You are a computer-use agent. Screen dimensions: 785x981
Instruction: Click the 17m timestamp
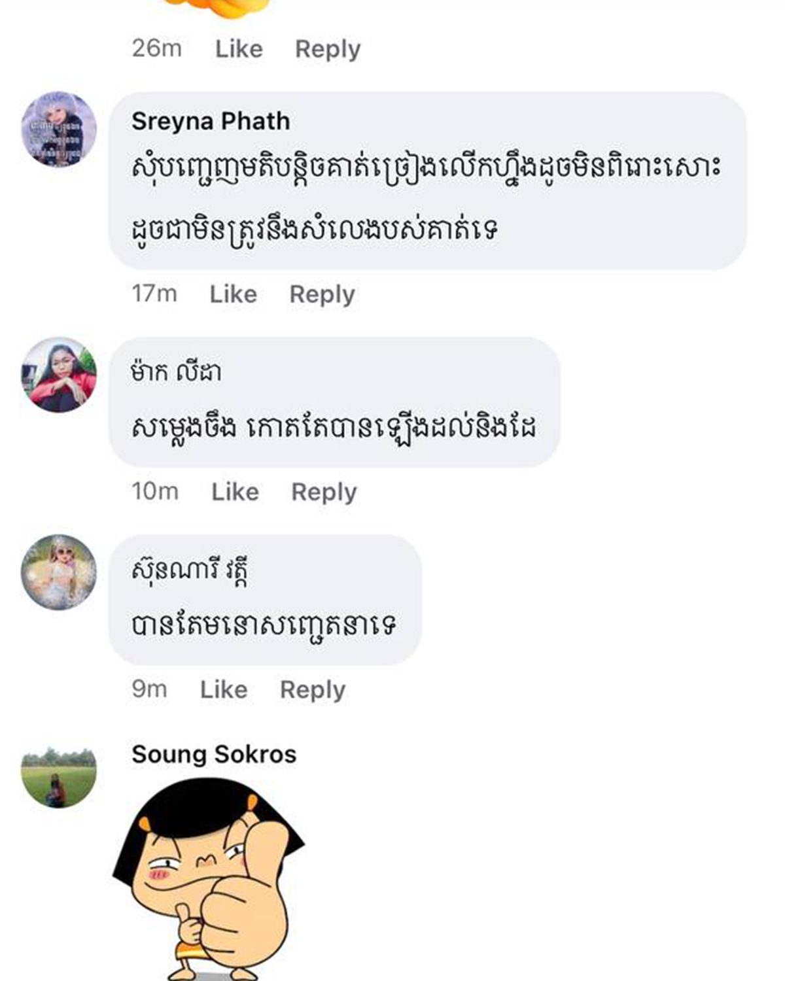tap(154, 294)
